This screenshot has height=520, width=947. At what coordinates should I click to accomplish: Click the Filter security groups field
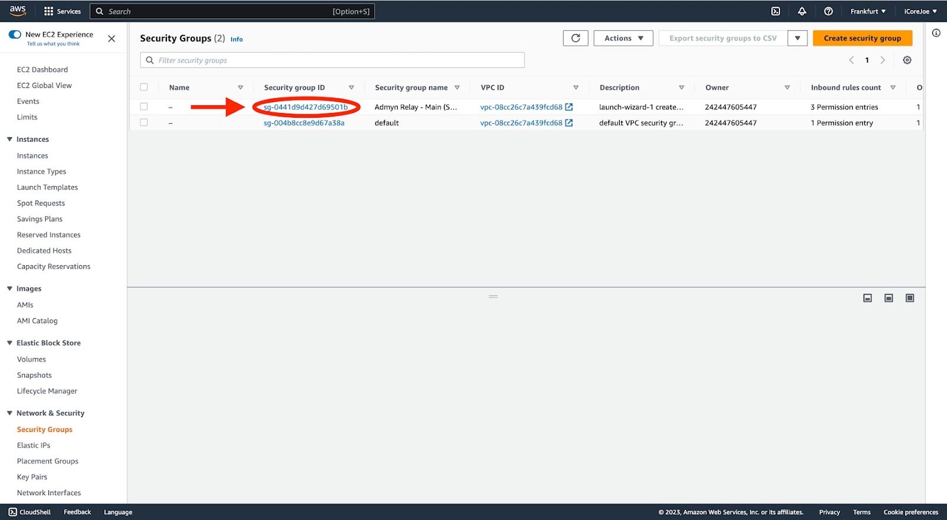point(332,60)
